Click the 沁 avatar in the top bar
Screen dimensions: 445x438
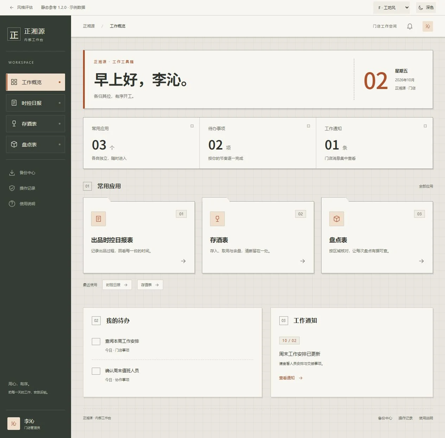point(428,26)
